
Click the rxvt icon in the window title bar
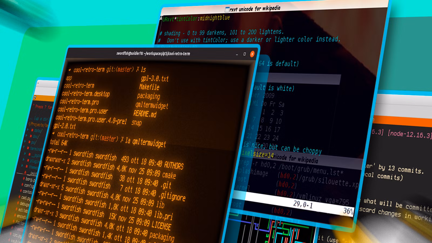[227, 9]
